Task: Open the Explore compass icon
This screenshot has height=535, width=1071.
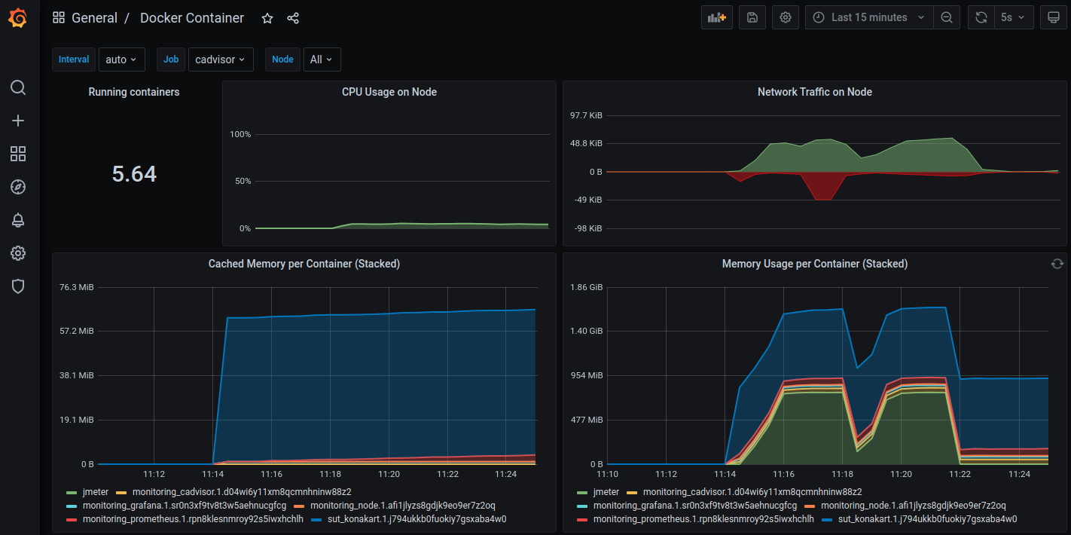Action: (x=18, y=187)
